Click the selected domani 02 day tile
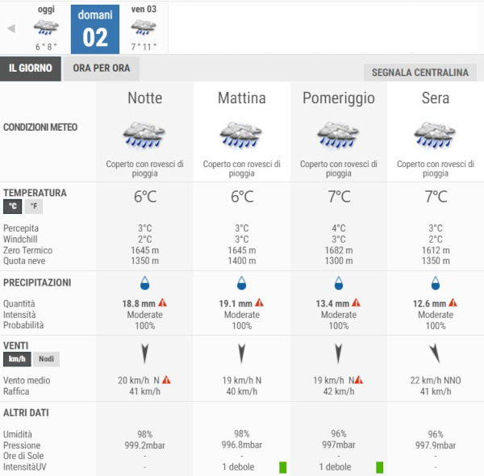 [x=95, y=29]
